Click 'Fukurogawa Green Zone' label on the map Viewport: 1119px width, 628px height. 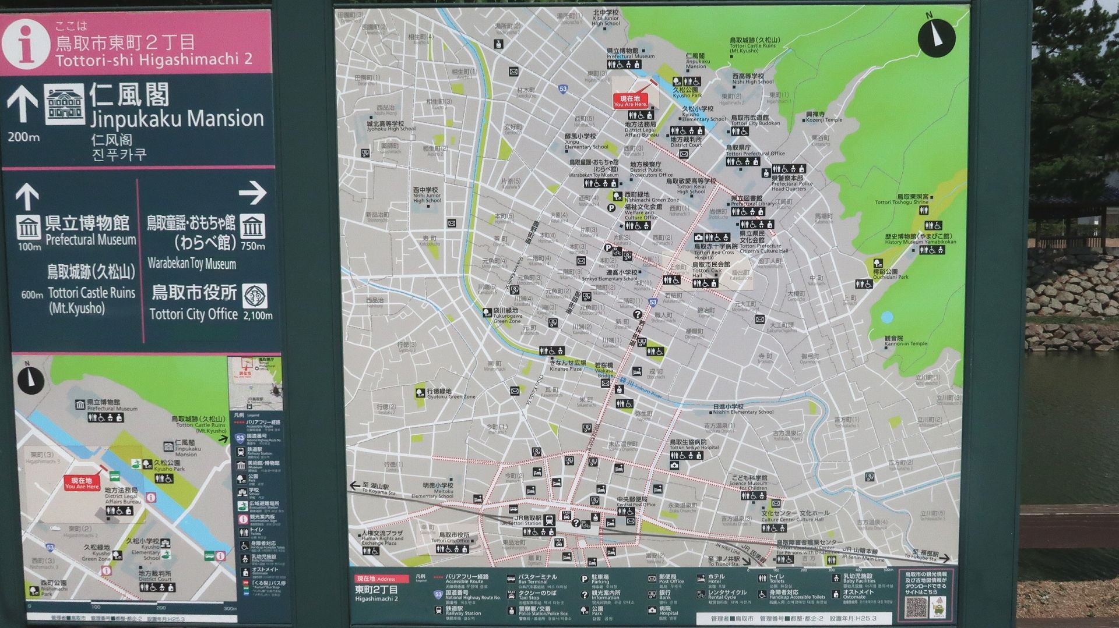508,318
